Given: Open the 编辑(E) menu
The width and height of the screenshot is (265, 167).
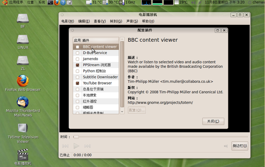Looking at the screenshot, I should point(84,21).
